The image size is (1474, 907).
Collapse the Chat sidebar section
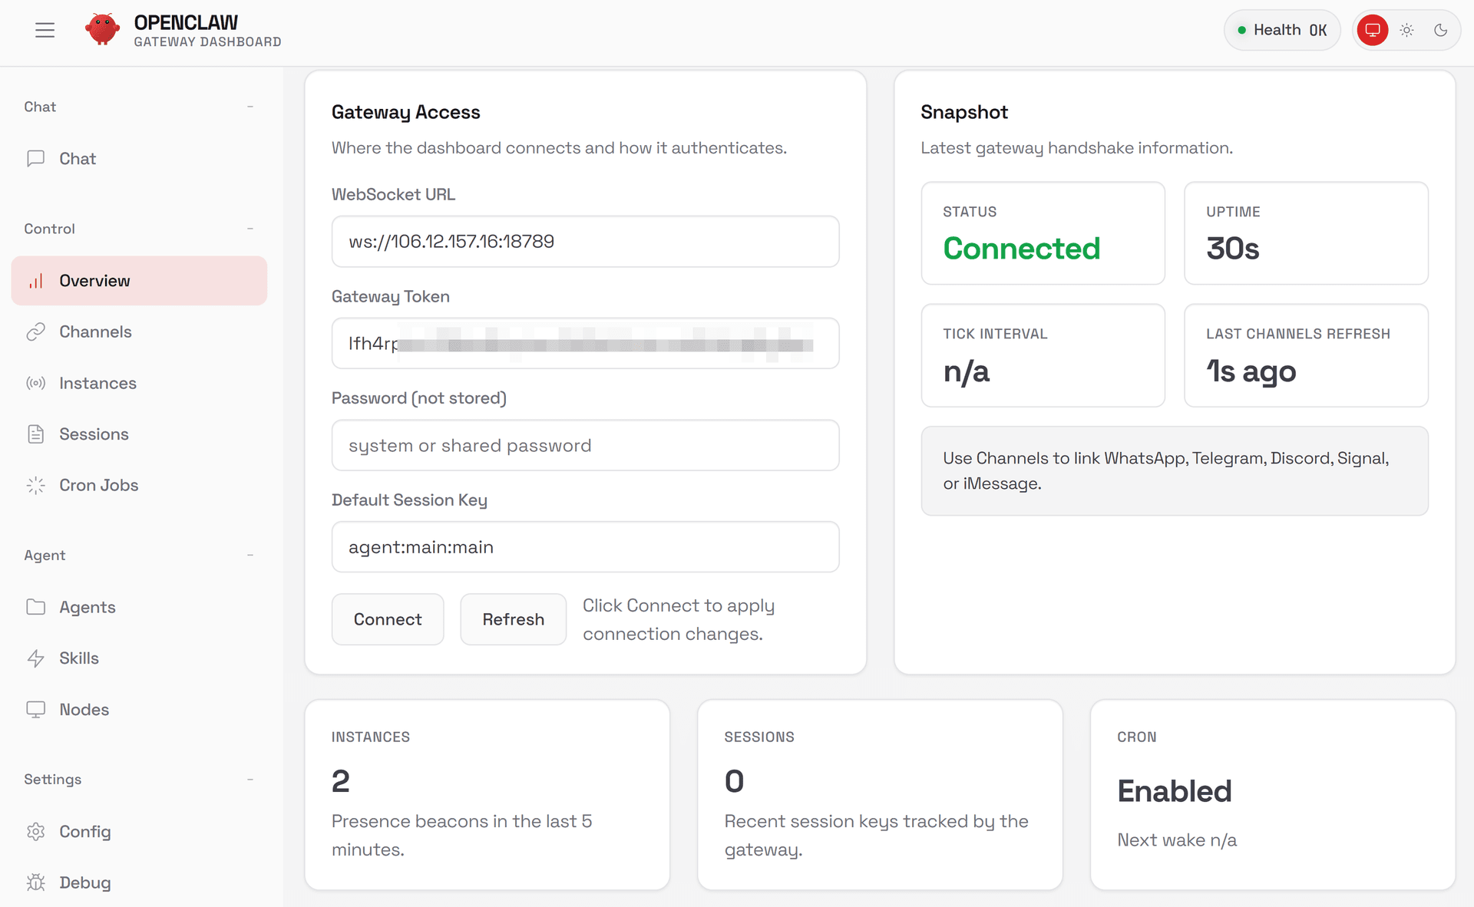[250, 107]
